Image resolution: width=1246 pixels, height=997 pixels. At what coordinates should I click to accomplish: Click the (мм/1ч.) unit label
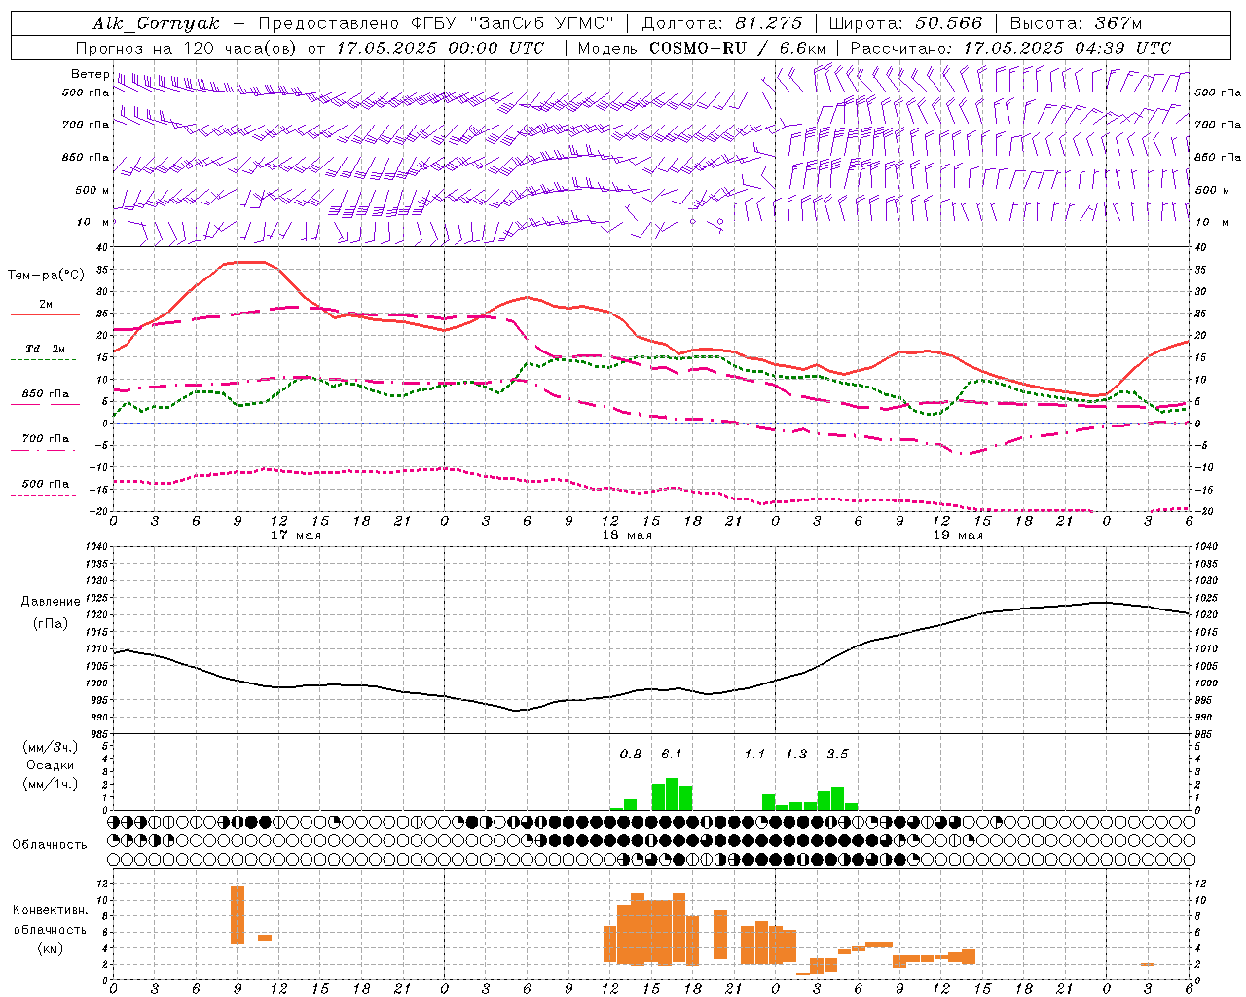click(51, 784)
